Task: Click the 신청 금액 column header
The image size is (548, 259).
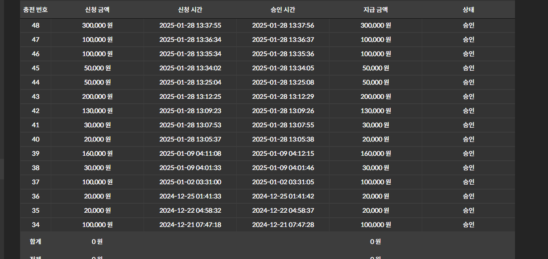Action: pyautogui.click(x=97, y=10)
